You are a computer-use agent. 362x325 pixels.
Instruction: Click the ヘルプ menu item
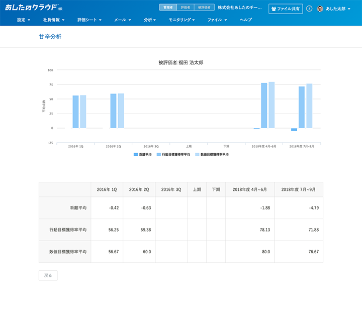click(x=246, y=20)
